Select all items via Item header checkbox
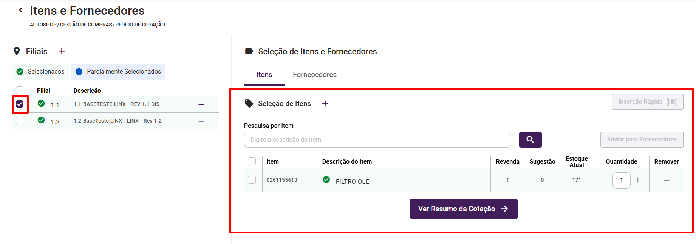This screenshot has height=244, width=696. (x=252, y=161)
